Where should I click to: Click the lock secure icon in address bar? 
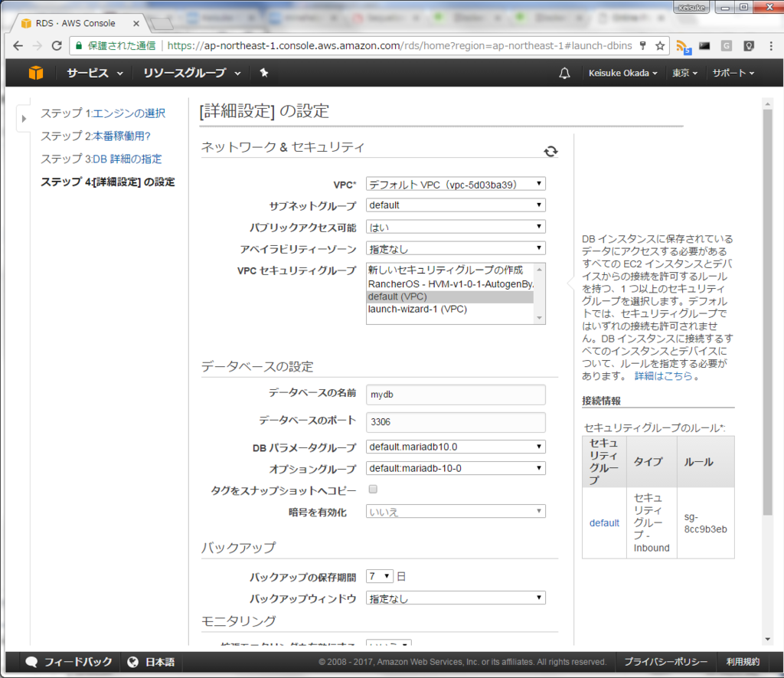(79, 45)
